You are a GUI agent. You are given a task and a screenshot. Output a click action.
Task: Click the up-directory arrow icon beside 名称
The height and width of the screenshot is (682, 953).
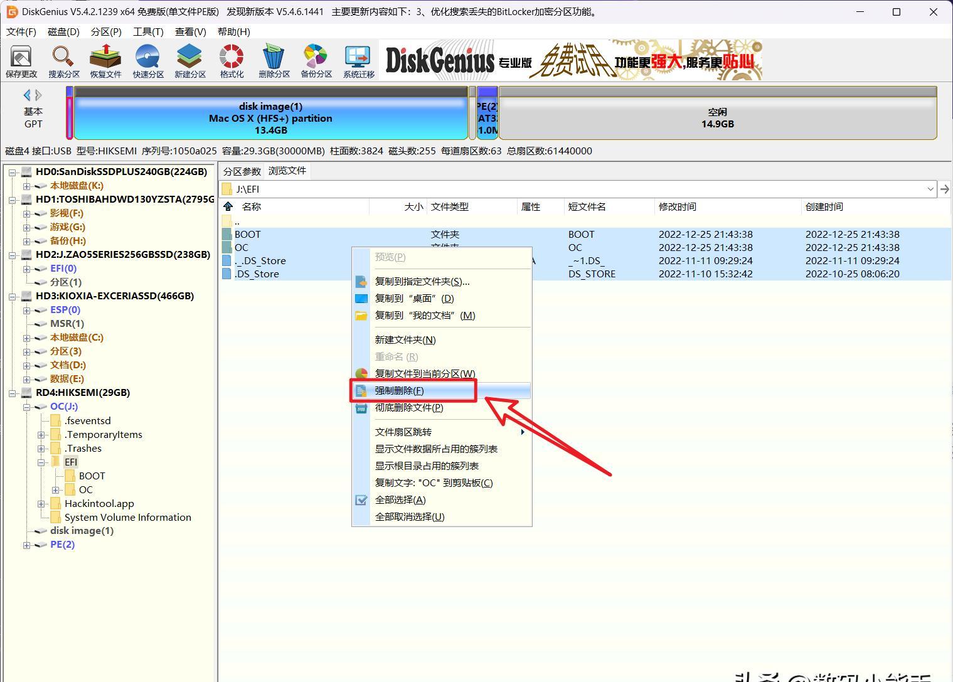pyautogui.click(x=228, y=206)
